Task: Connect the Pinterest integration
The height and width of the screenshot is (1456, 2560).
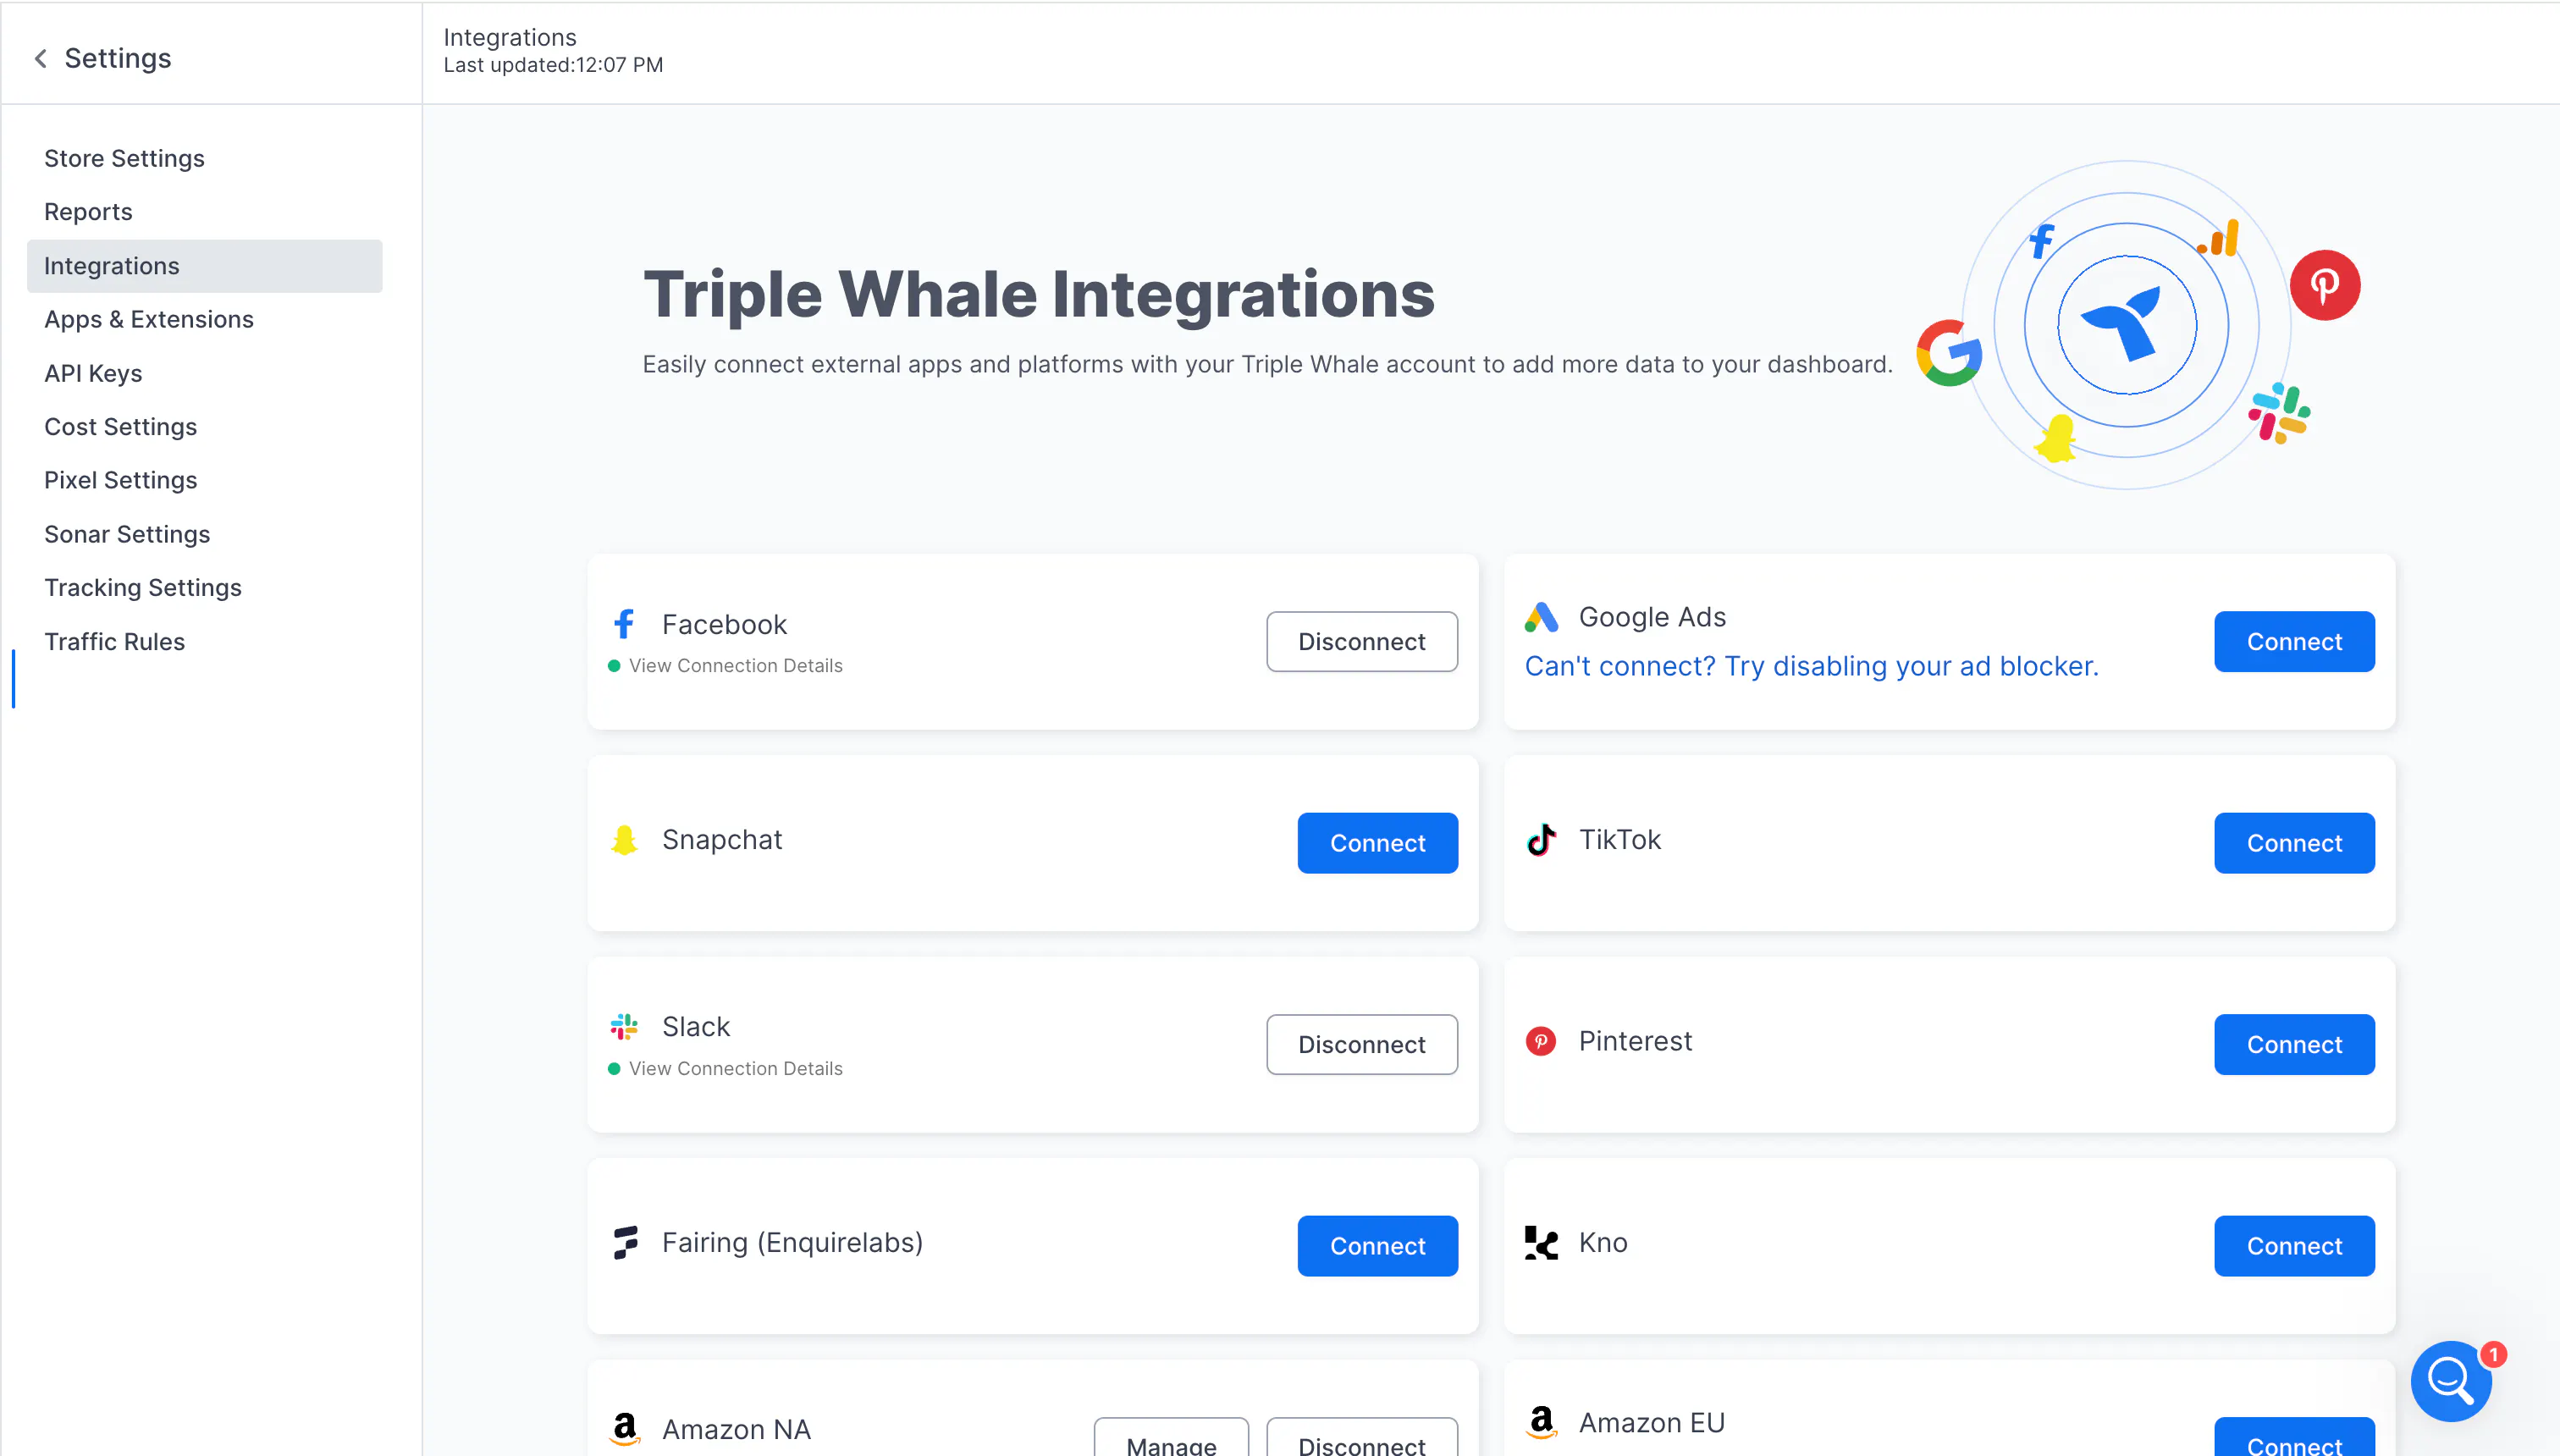Action: pyautogui.click(x=2294, y=1045)
